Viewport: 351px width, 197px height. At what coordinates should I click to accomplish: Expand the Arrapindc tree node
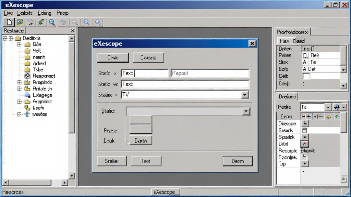click(x=20, y=82)
